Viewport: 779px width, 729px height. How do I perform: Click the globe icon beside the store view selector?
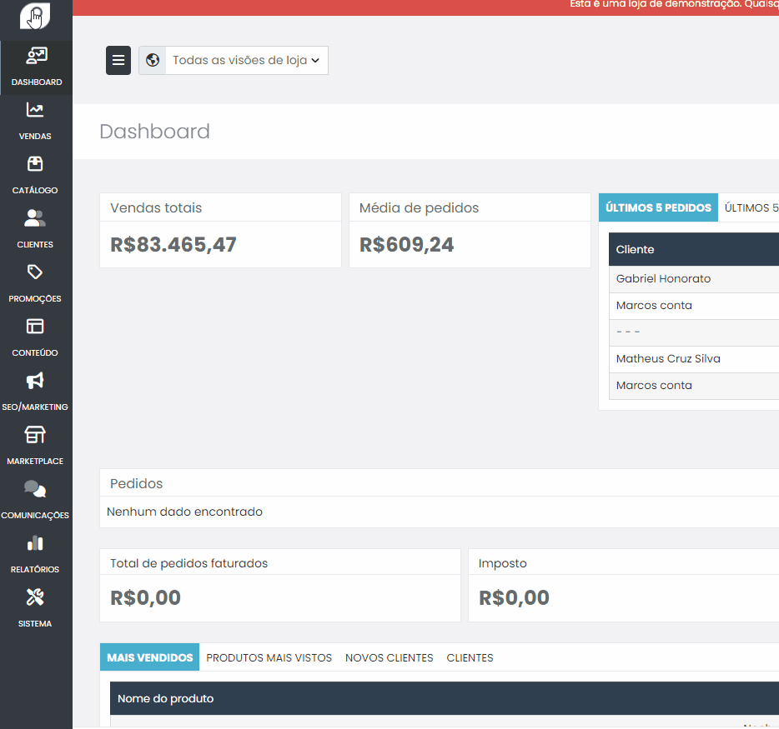pos(153,61)
